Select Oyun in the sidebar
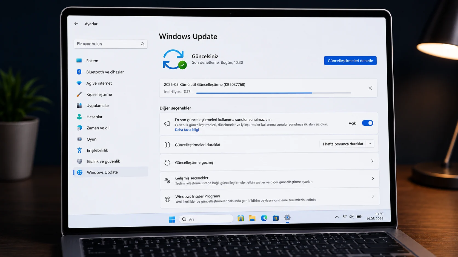458x257 pixels. click(x=111, y=139)
